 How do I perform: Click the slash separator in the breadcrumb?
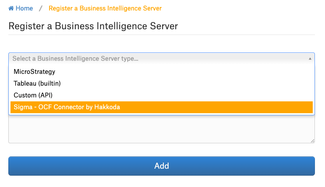[x=41, y=8]
